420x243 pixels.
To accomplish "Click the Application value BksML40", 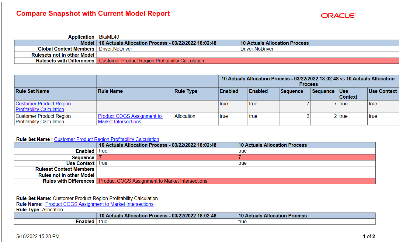I will tap(109, 37).
